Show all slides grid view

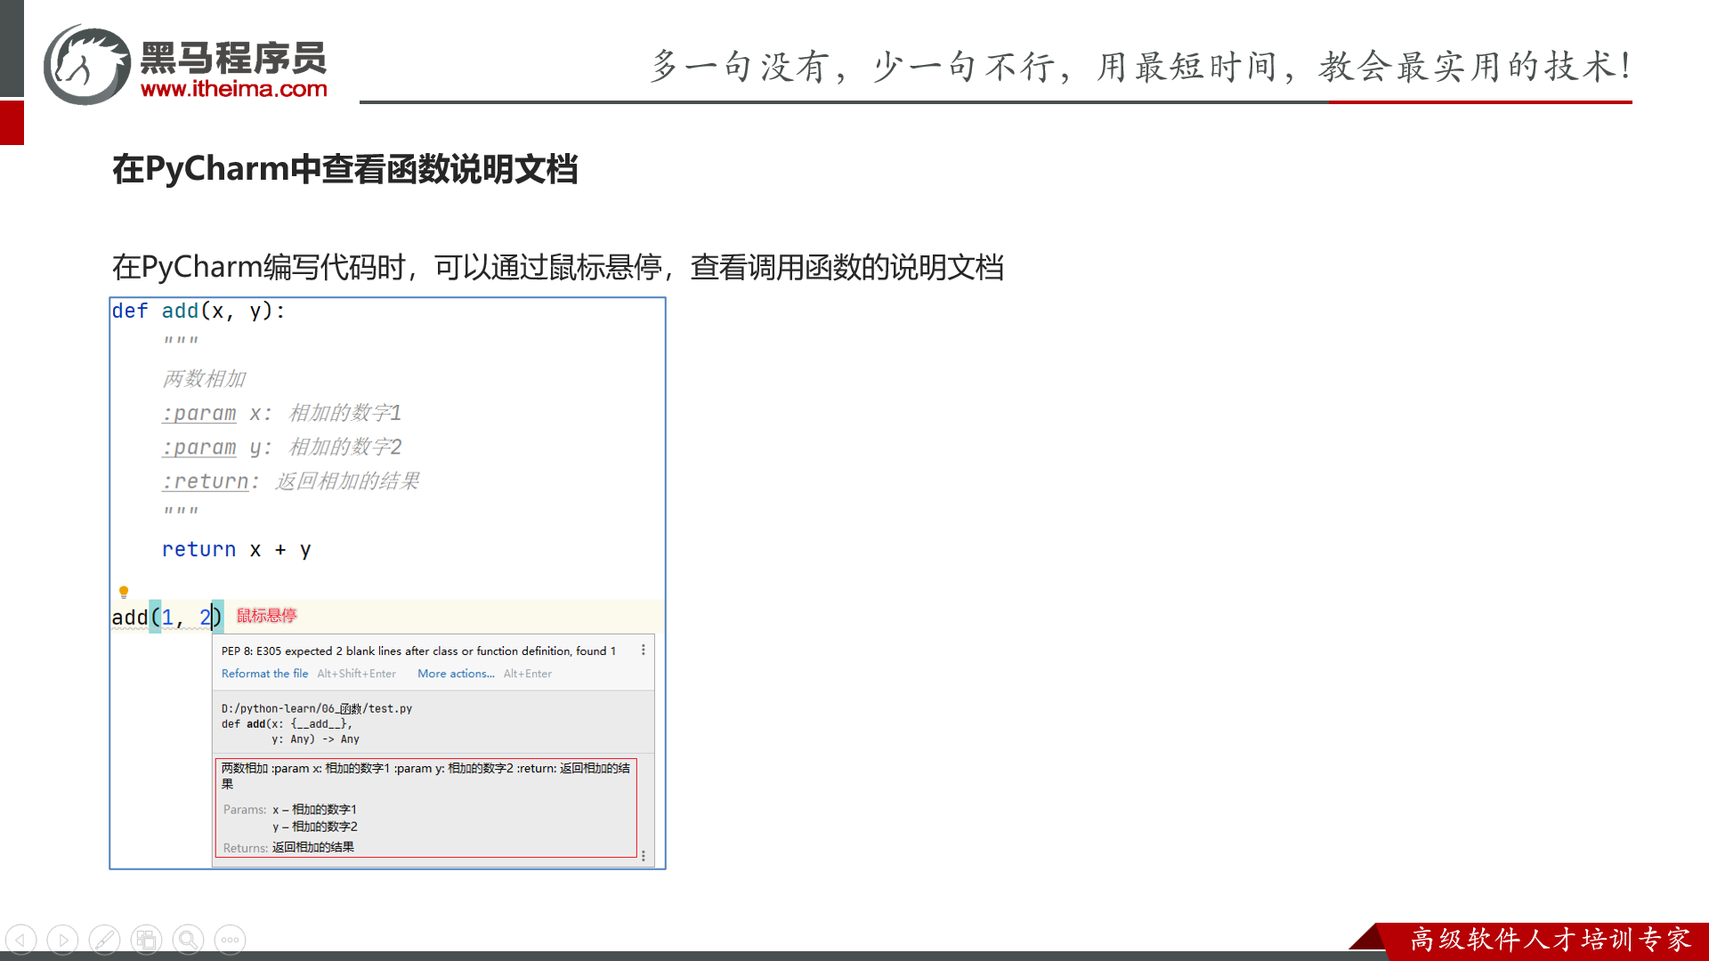146,940
